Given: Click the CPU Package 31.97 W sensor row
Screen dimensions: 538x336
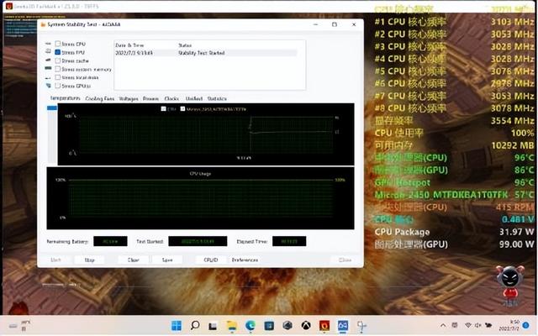Looking at the screenshot, I should point(454,232).
